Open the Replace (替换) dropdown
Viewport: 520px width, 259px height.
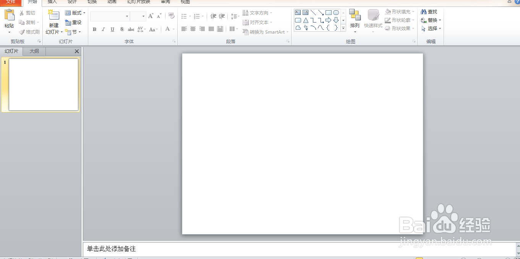431,20
